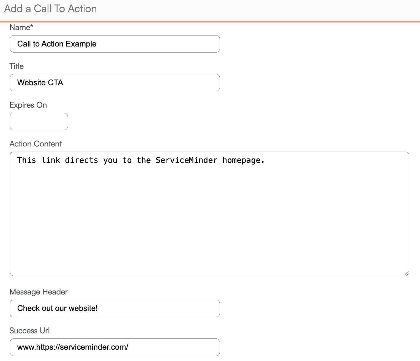Click the Expires On label
The height and width of the screenshot is (361, 420).
tap(28, 105)
